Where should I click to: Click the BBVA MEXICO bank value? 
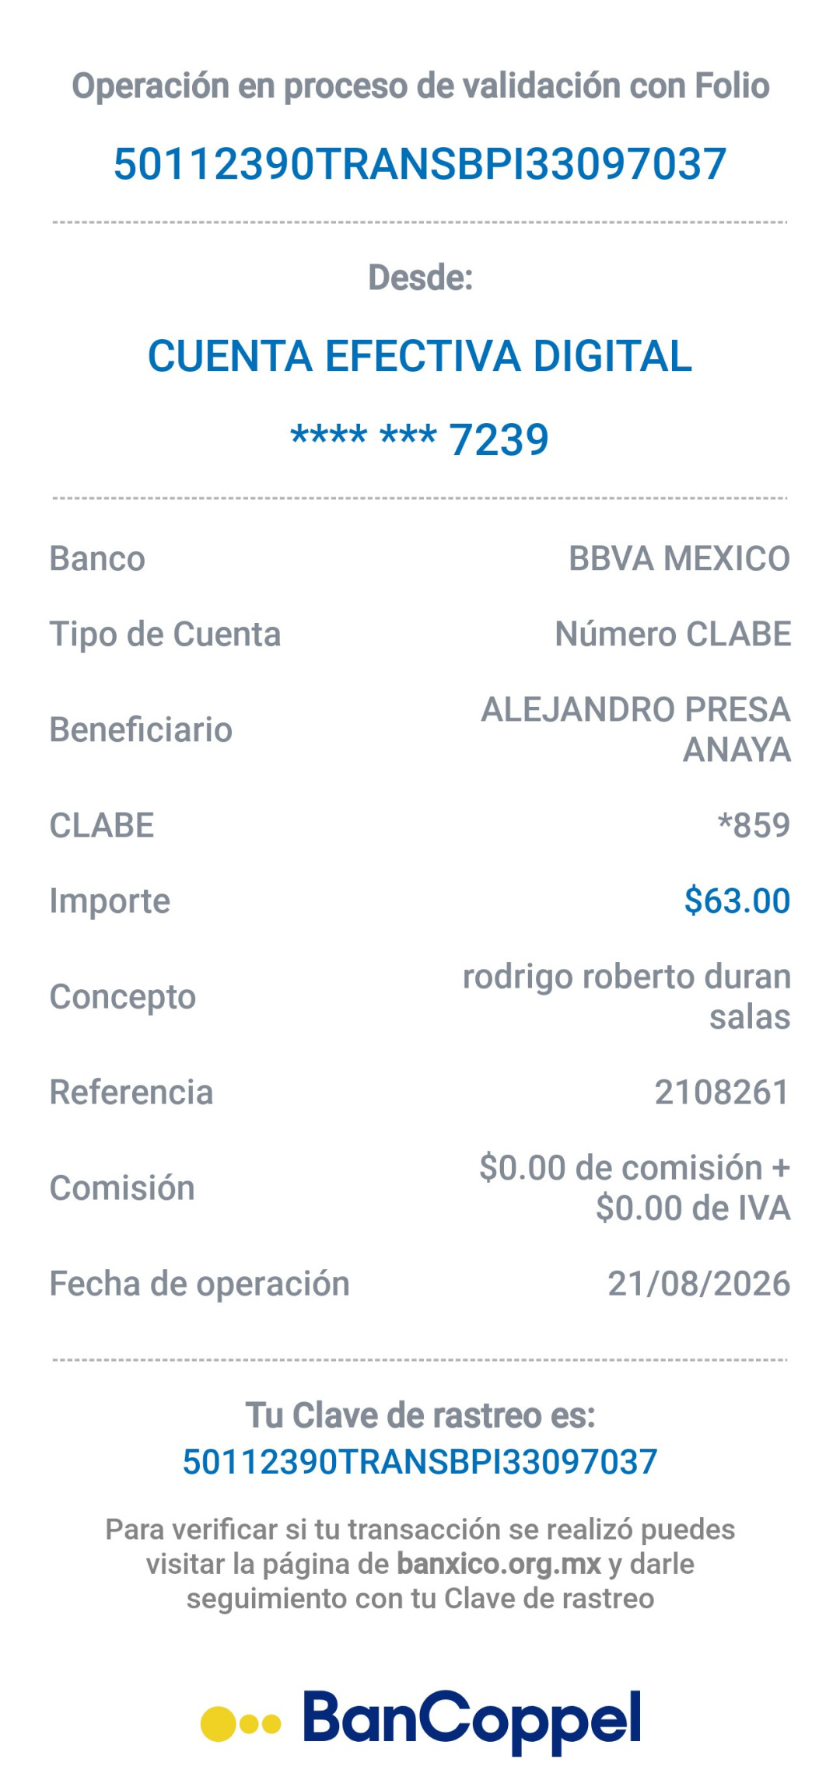coord(679,558)
